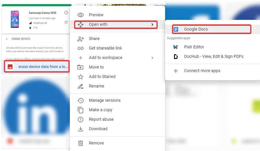
Task: Click the Google Docs blue document icon
Action: tap(176, 29)
